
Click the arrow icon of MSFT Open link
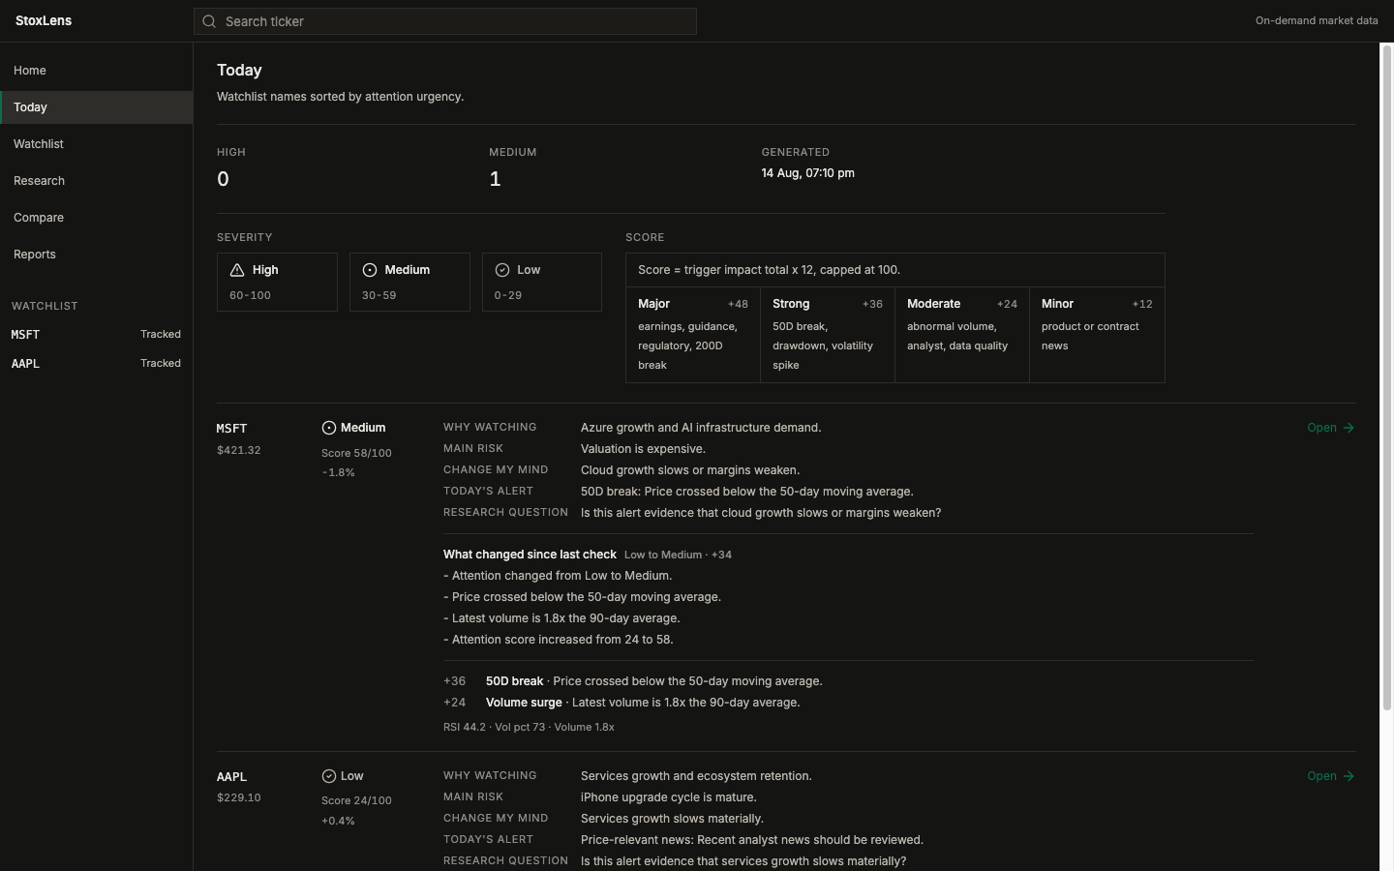pyautogui.click(x=1349, y=428)
